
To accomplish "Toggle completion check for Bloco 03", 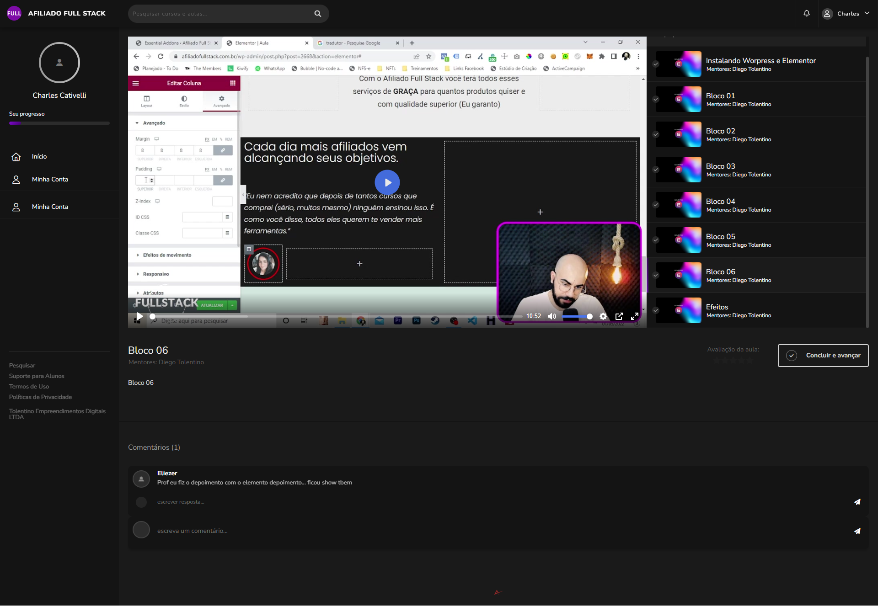I will click(x=656, y=170).
